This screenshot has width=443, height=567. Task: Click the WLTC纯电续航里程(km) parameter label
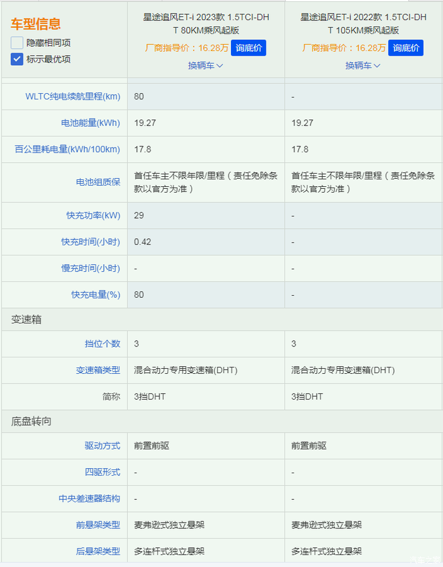(x=73, y=96)
